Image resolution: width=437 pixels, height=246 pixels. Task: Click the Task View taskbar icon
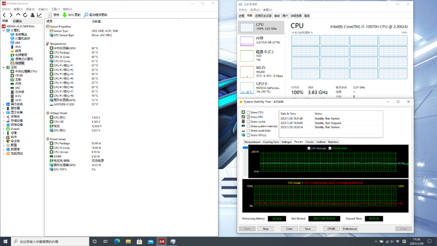[105, 241]
